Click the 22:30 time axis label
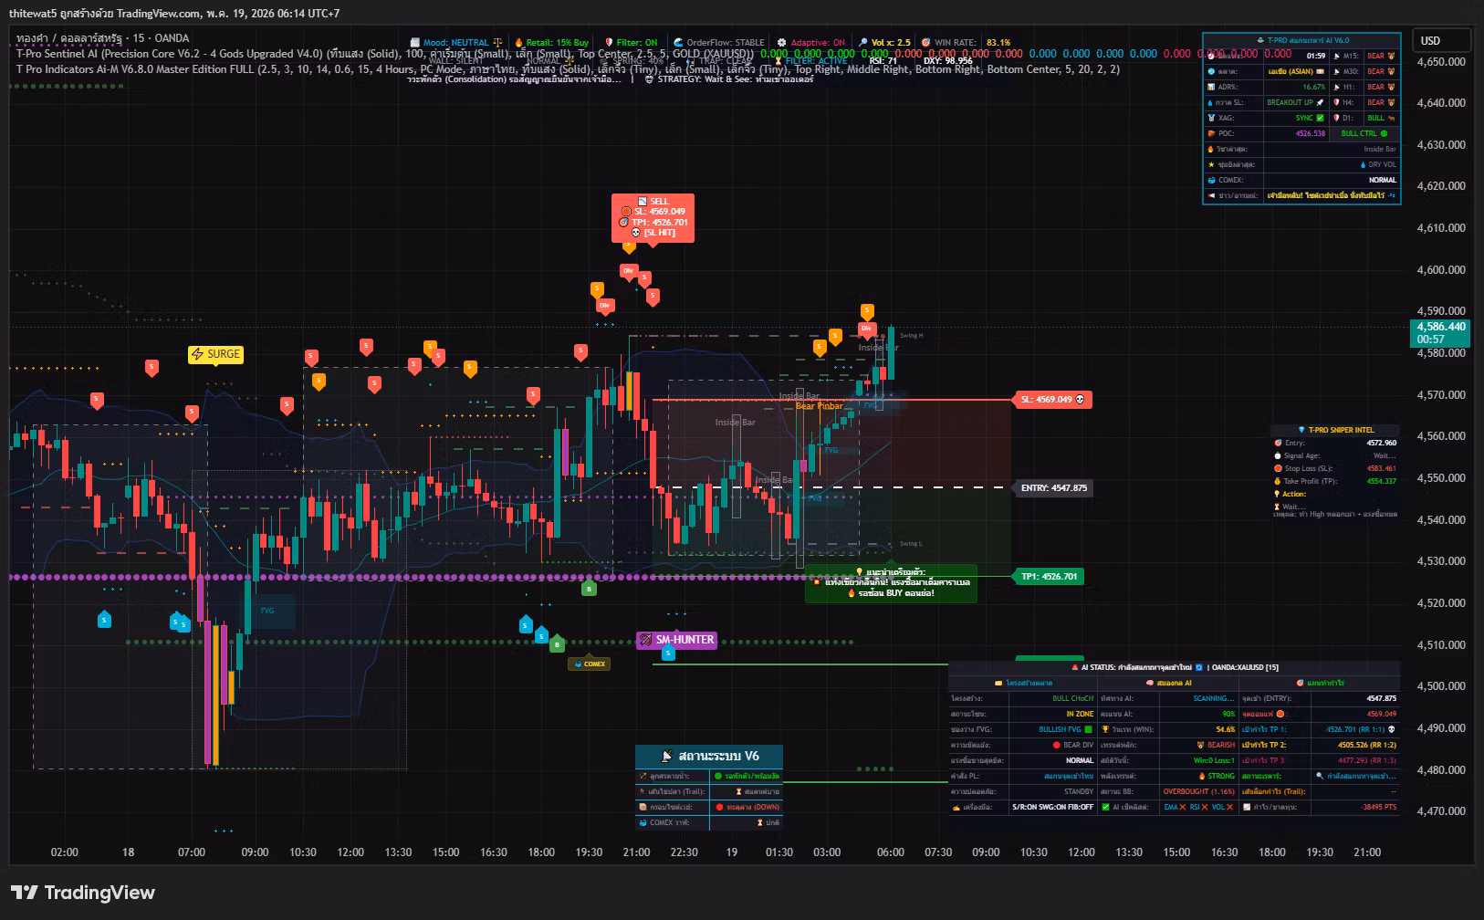Viewport: 1484px width, 920px height. (x=684, y=852)
